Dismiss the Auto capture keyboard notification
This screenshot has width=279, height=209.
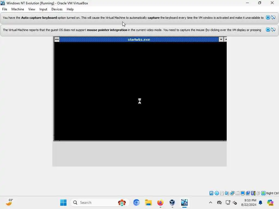[268, 17]
